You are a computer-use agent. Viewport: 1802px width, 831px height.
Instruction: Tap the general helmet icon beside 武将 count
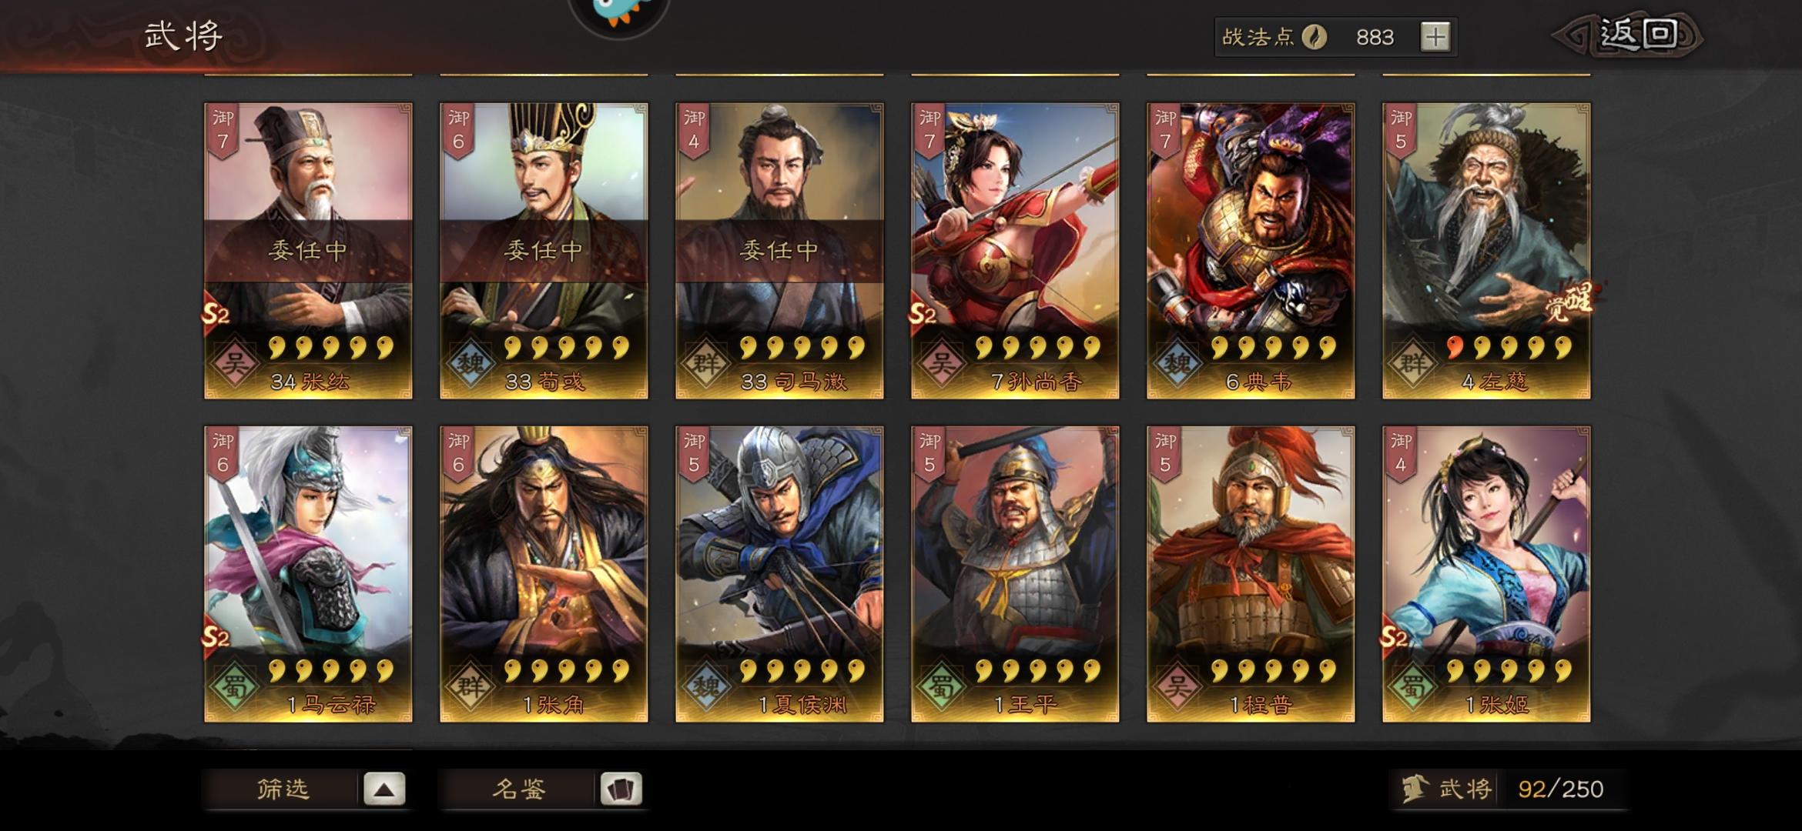(1415, 789)
